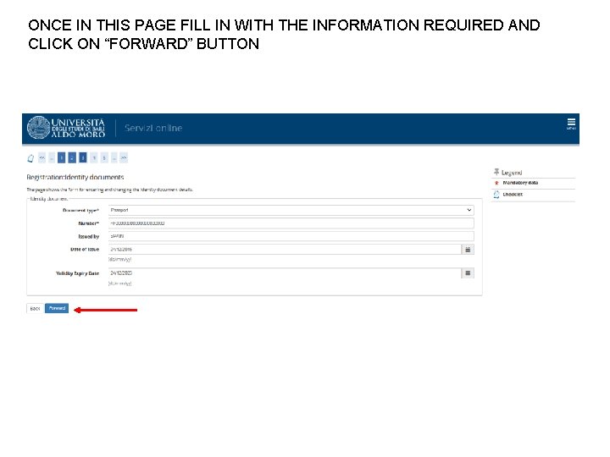
Task: Go to next steps with double-right arrow
Action: [124, 157]
